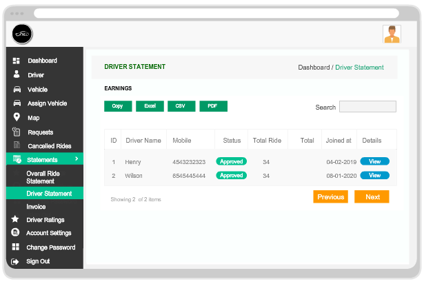Open Overall Ride Statement submenu item
Screen dimensions: 424x284
(43, 177)
